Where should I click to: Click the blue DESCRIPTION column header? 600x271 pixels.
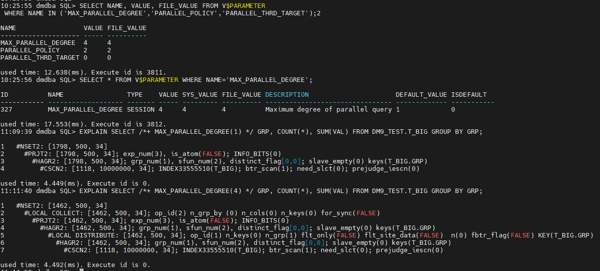point(287,94)
